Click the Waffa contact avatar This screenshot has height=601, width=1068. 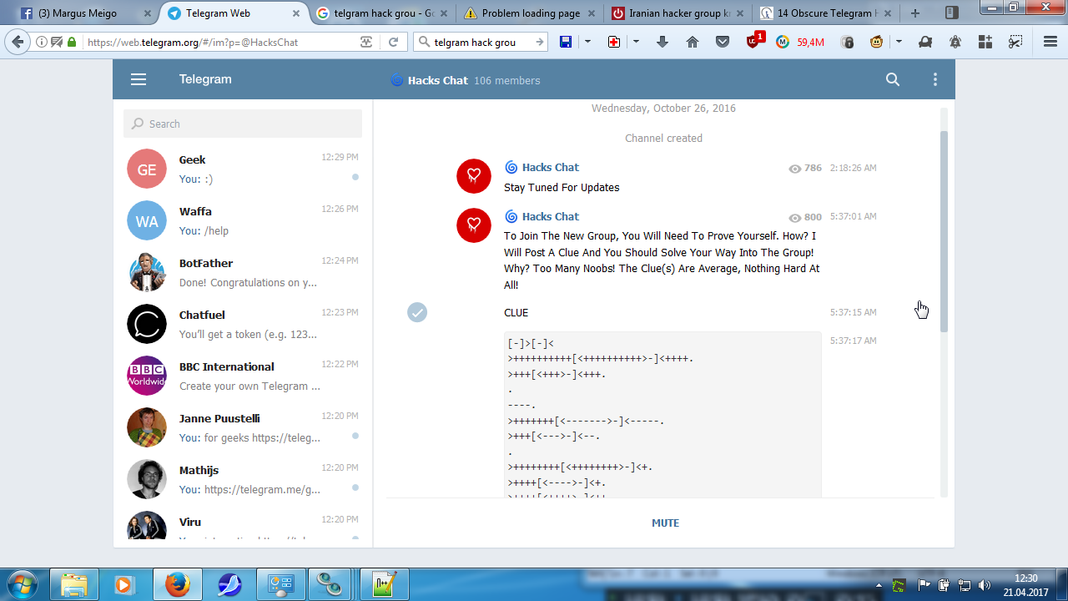tap(147, 220)
